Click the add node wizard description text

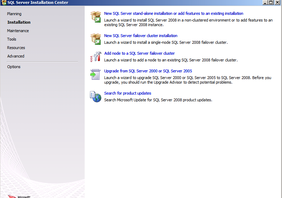pos(171,60)
